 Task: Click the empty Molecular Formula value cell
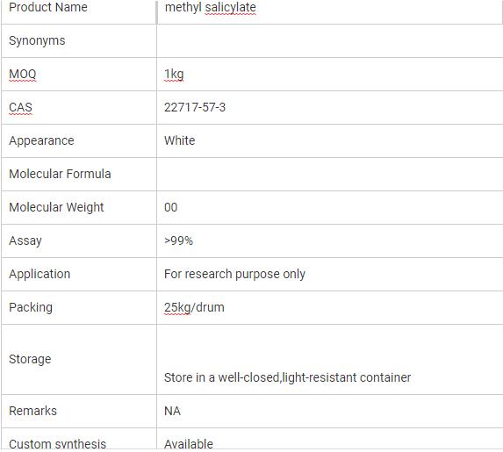coord(330,174)
